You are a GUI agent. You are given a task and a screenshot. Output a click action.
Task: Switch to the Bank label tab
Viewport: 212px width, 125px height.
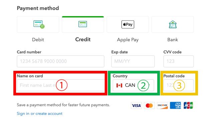[x=173, y=40]
